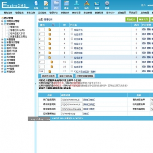The width and height of the screenshot is (153, 153).
Task: Open the 信息 (Info) notepad icon
Action: 46,3
